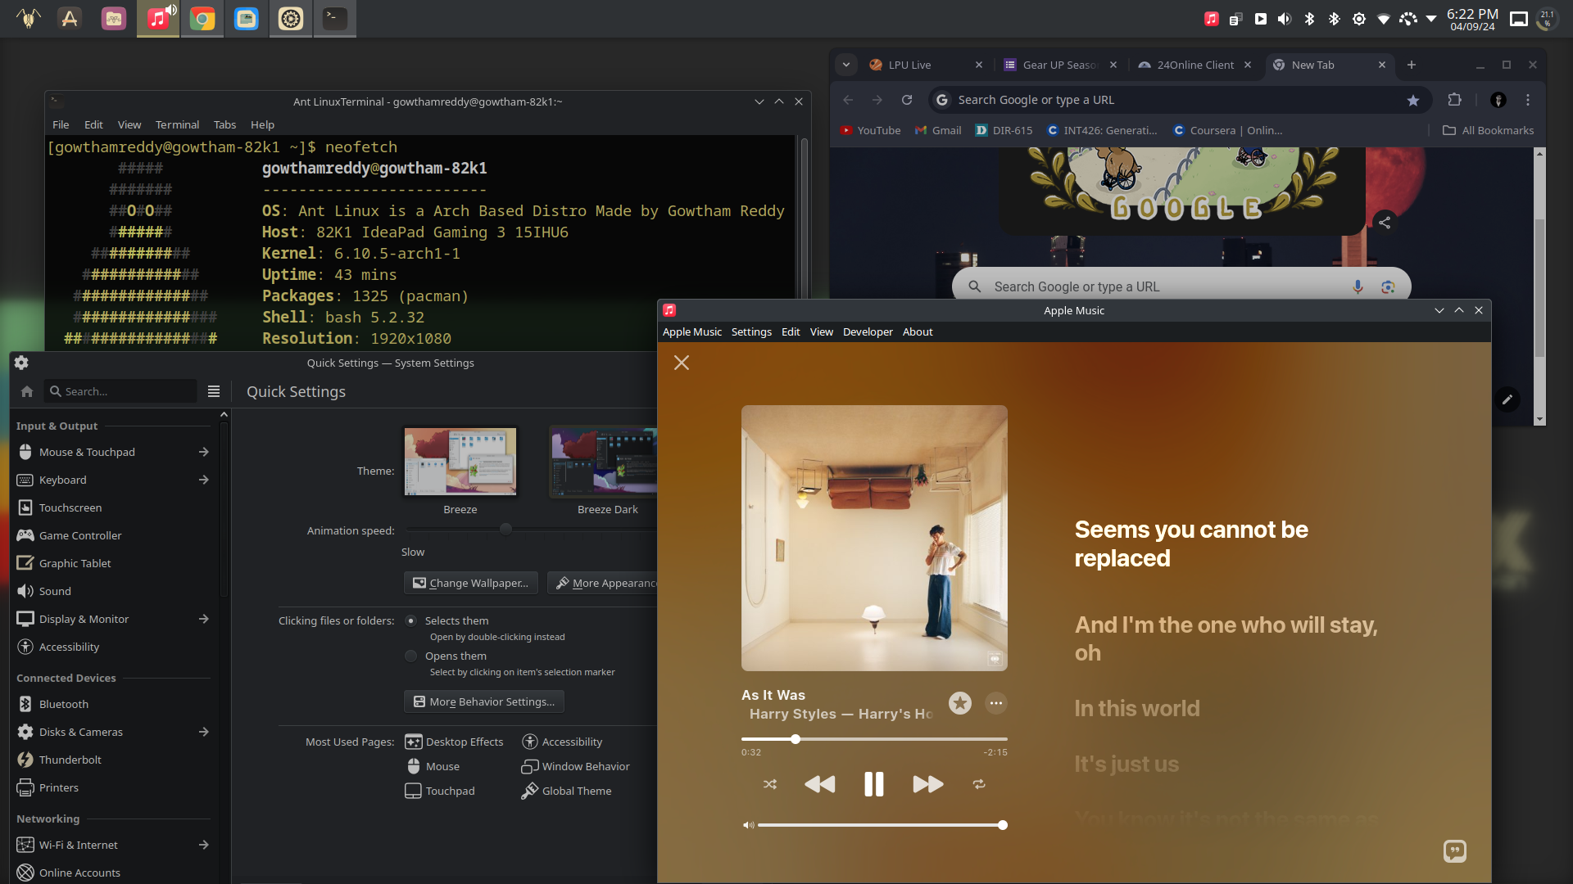This screenshot has height=884, width=1573.
Task: Jump to lyric line 'In this world'
Action: click(x=1137, y=708)
